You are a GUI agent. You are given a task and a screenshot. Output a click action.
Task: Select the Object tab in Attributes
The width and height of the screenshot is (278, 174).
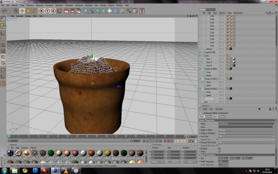point(215,116)
